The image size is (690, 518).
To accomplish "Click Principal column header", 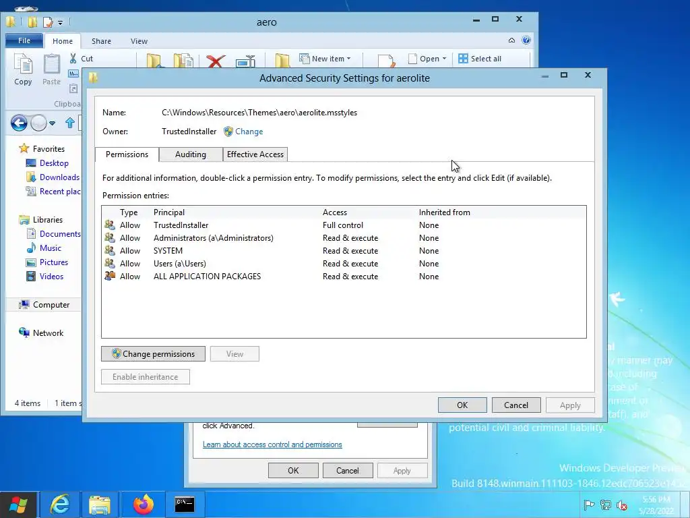I will [x=169, y=212].
